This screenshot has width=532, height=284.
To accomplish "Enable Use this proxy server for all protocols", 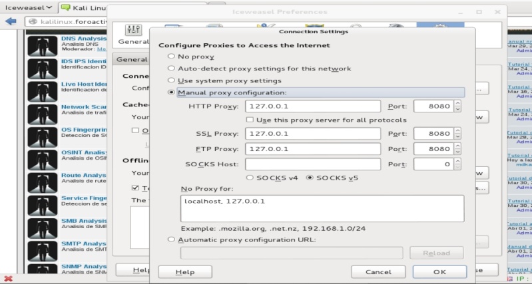I will pyautogui.click(x=250, y=120).
